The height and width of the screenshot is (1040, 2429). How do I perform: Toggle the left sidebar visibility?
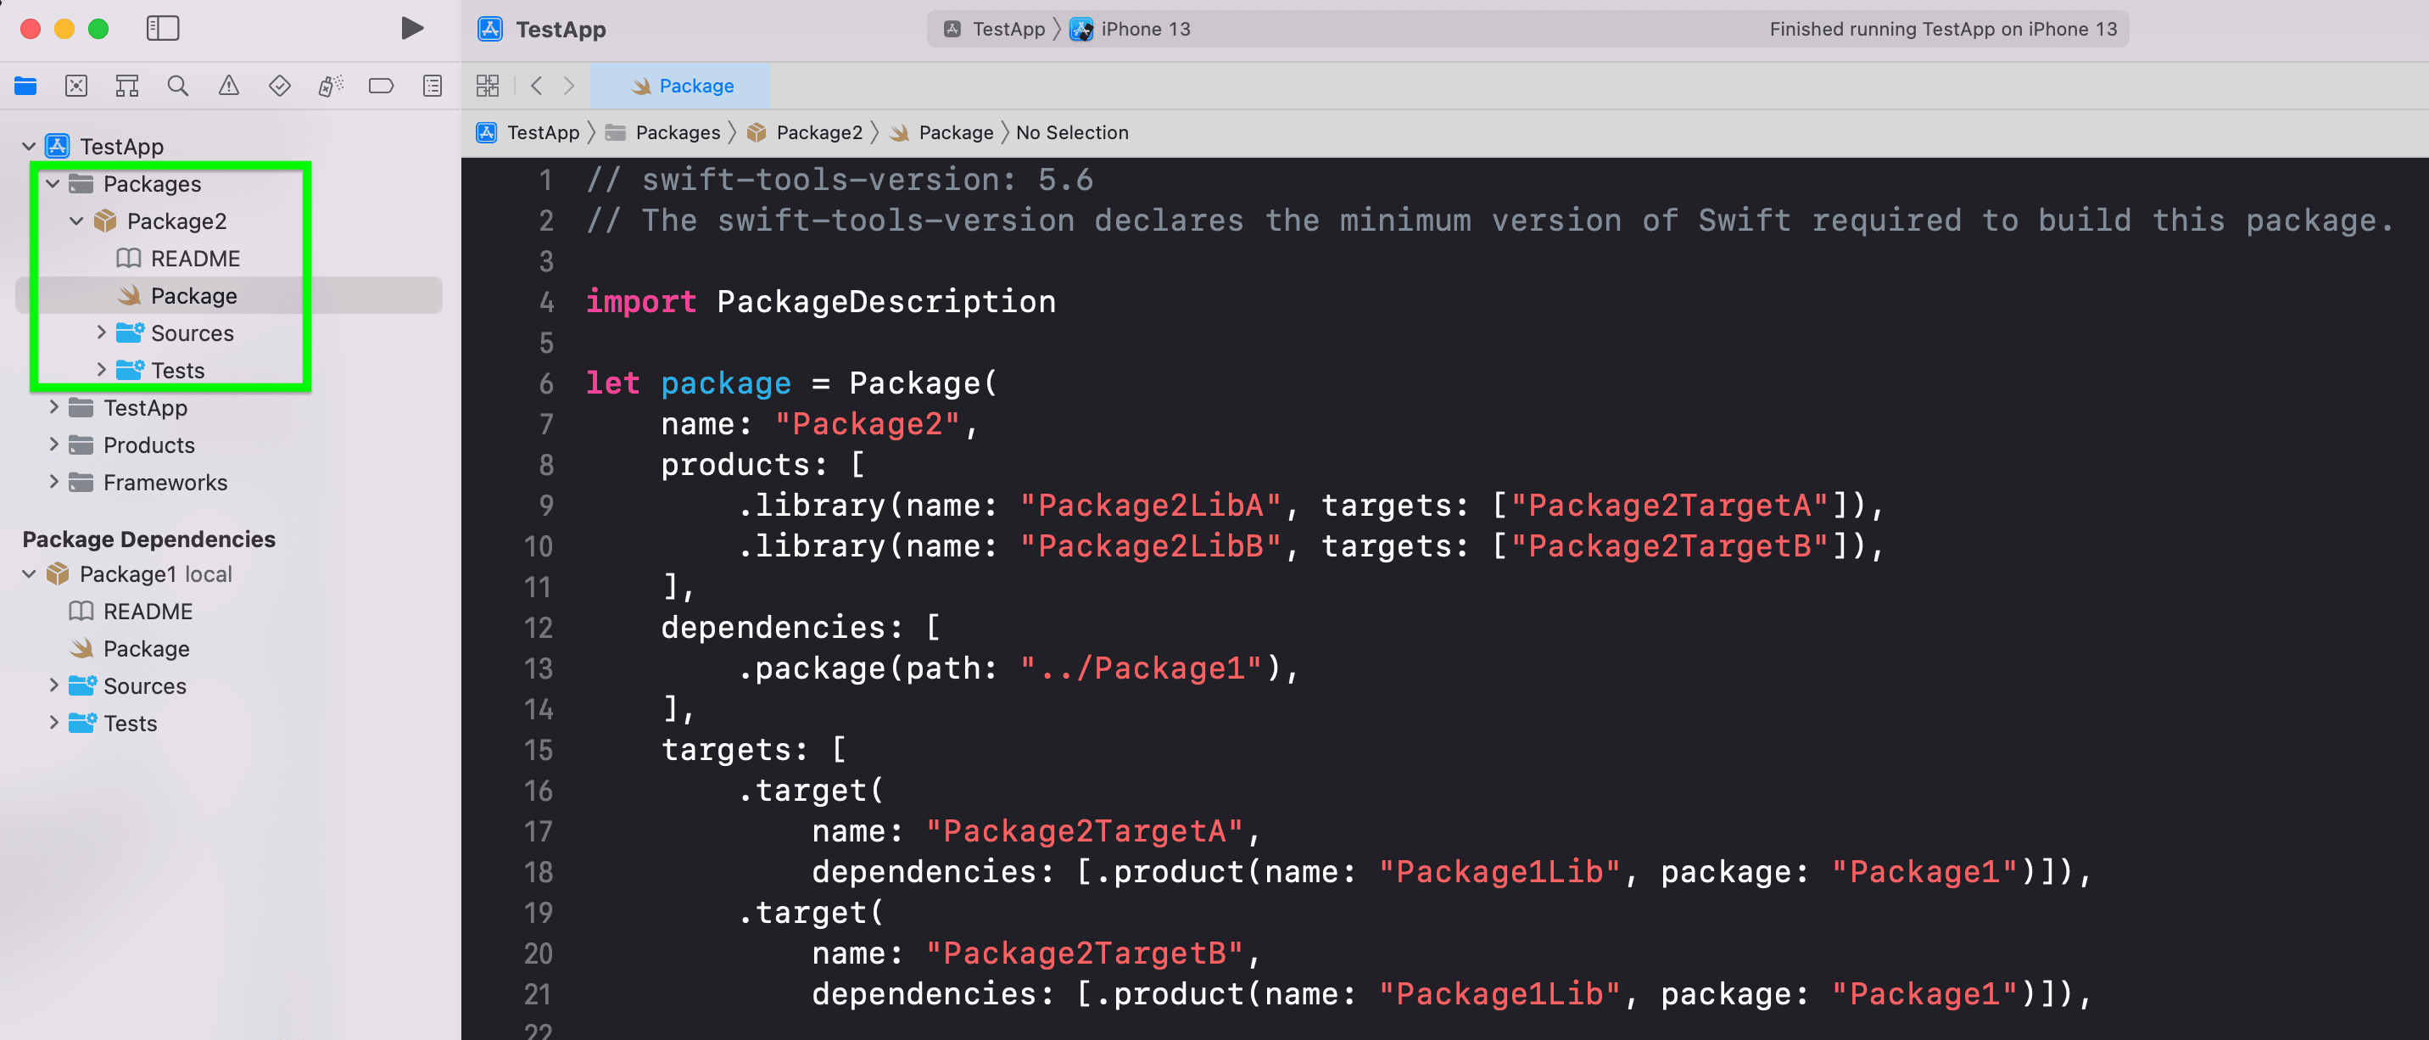(x=162, y=28)
